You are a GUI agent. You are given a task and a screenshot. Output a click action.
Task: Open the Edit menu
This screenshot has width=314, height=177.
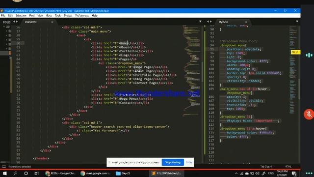(10, 15)
